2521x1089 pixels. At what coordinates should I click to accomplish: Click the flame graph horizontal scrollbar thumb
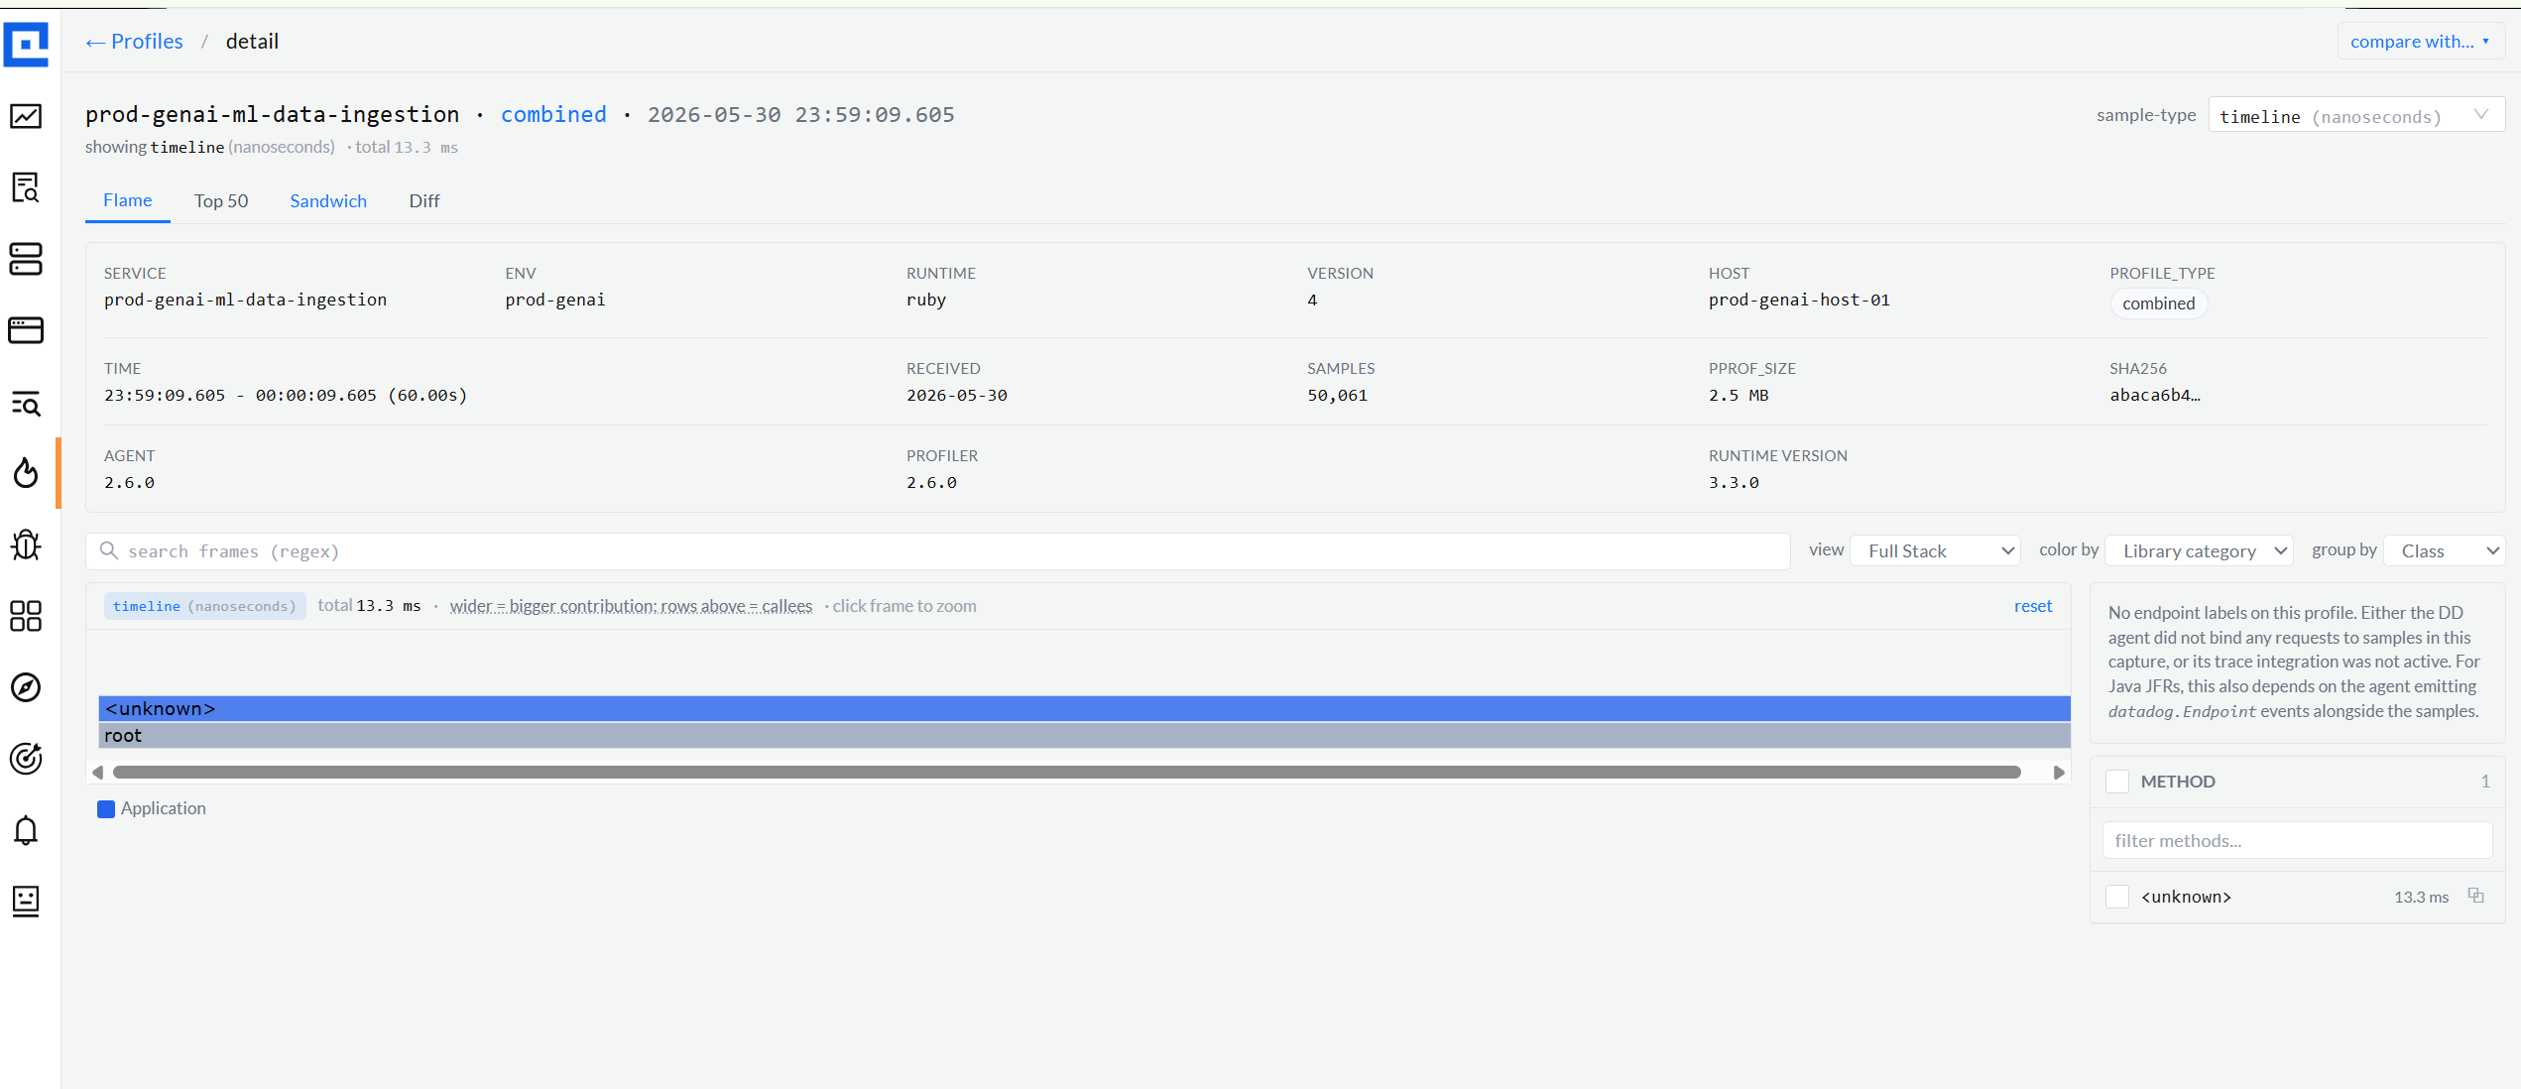[x=1067, y=772]
